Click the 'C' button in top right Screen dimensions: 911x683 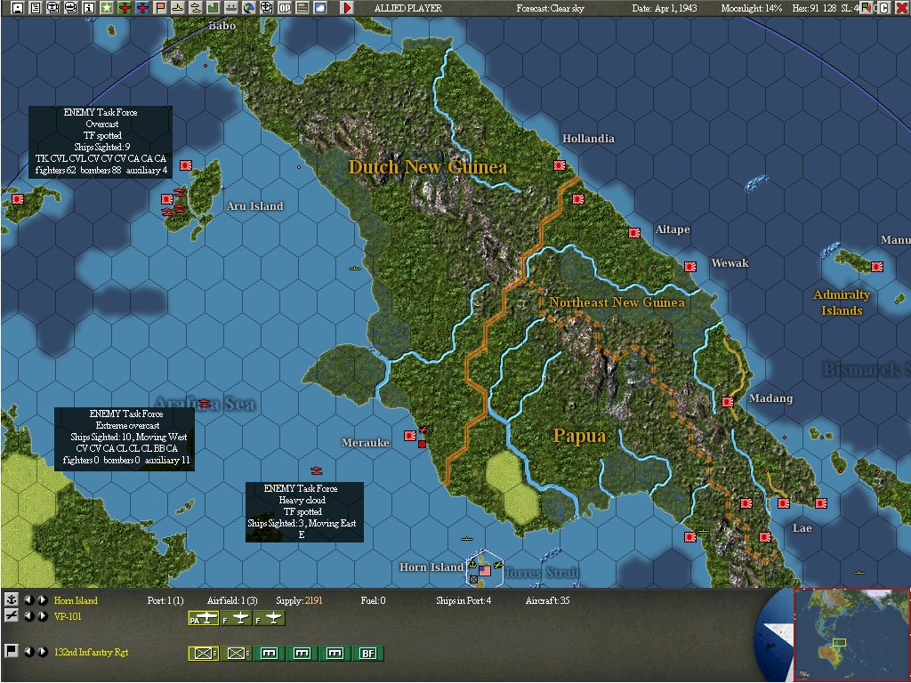coord(884,7)
